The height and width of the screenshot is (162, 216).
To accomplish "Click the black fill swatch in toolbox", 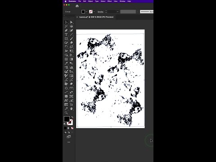I will click(x=67, y=119).
